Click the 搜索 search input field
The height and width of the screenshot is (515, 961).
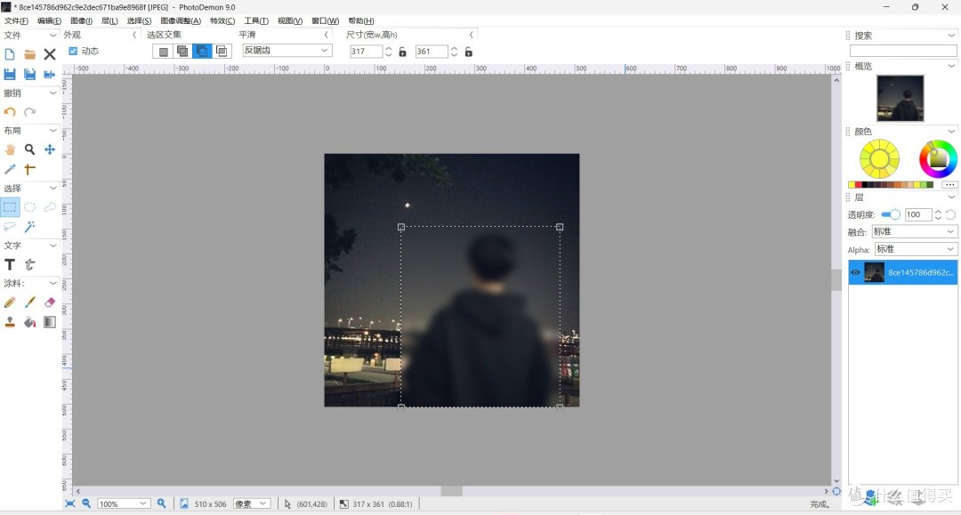coord(903,51)
